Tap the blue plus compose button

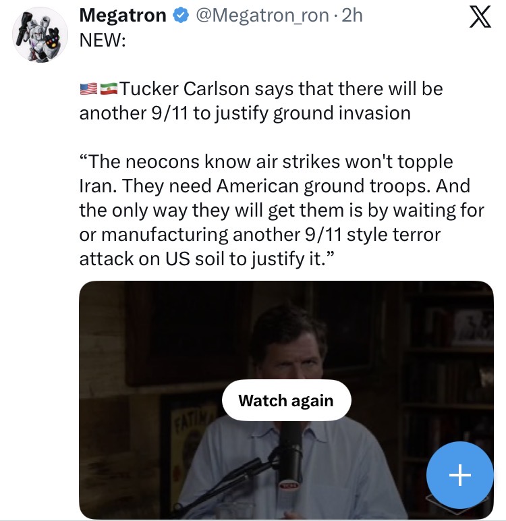click(461, 476)
